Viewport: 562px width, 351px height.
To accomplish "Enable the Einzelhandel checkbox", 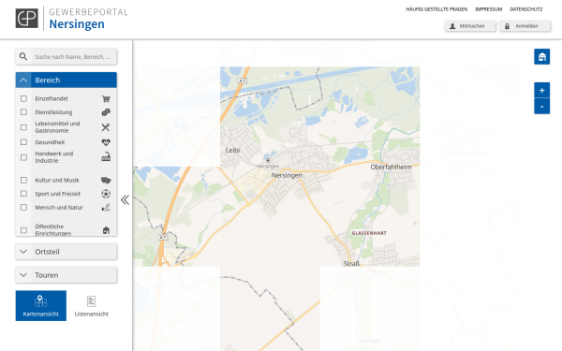I will pyautogui.click(x=23, y=98).
